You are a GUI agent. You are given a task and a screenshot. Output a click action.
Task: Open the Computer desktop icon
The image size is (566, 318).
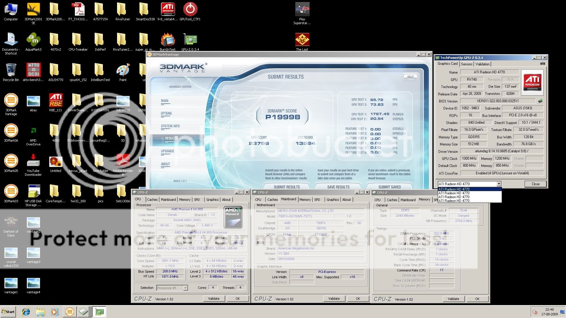(x=11, y=12)
